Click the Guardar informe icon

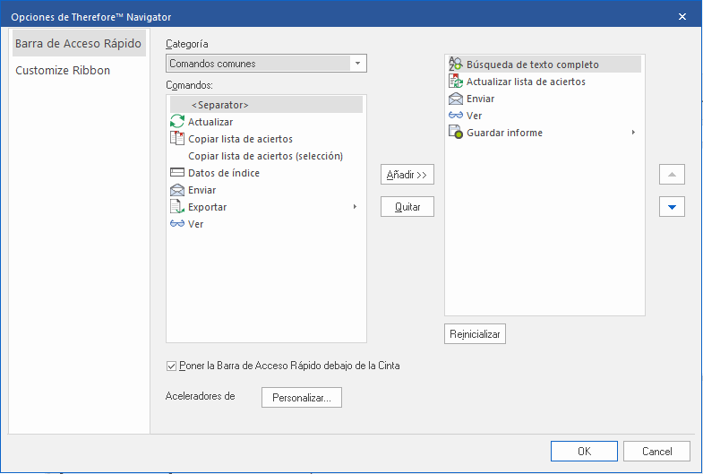pos(456,133)
